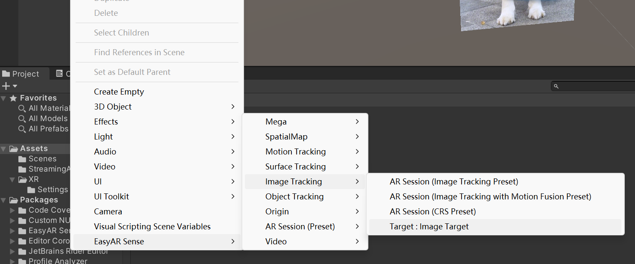The height and width of the screenshot is (264, 635).
Task: Click the 3D Object submenu arrow
Action: (233, 107)
